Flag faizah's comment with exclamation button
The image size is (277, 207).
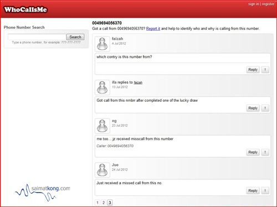[265, 70]
